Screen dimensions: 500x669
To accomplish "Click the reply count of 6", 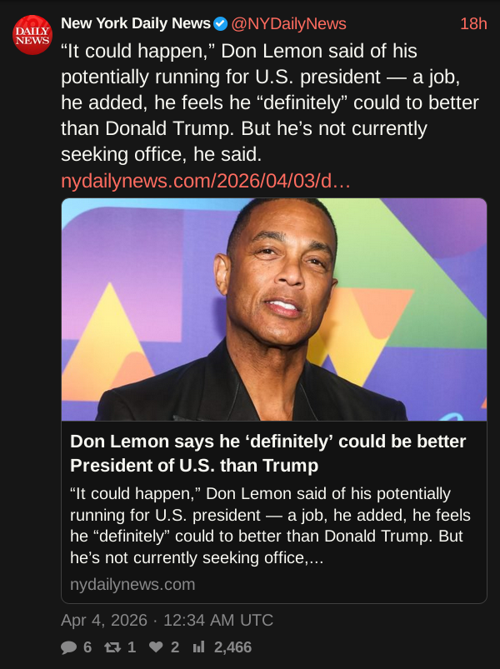I will point(87,647).
